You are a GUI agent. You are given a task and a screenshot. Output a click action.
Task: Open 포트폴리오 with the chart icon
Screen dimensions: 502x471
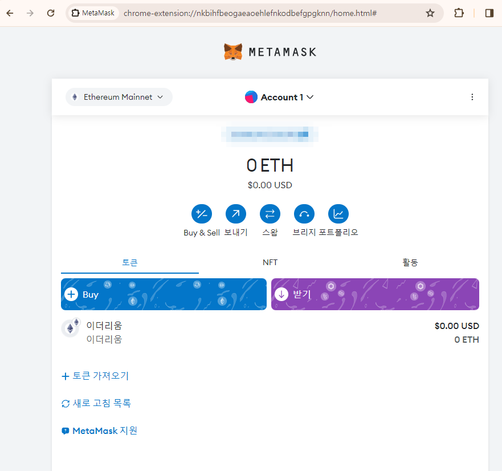click(338, 213)
